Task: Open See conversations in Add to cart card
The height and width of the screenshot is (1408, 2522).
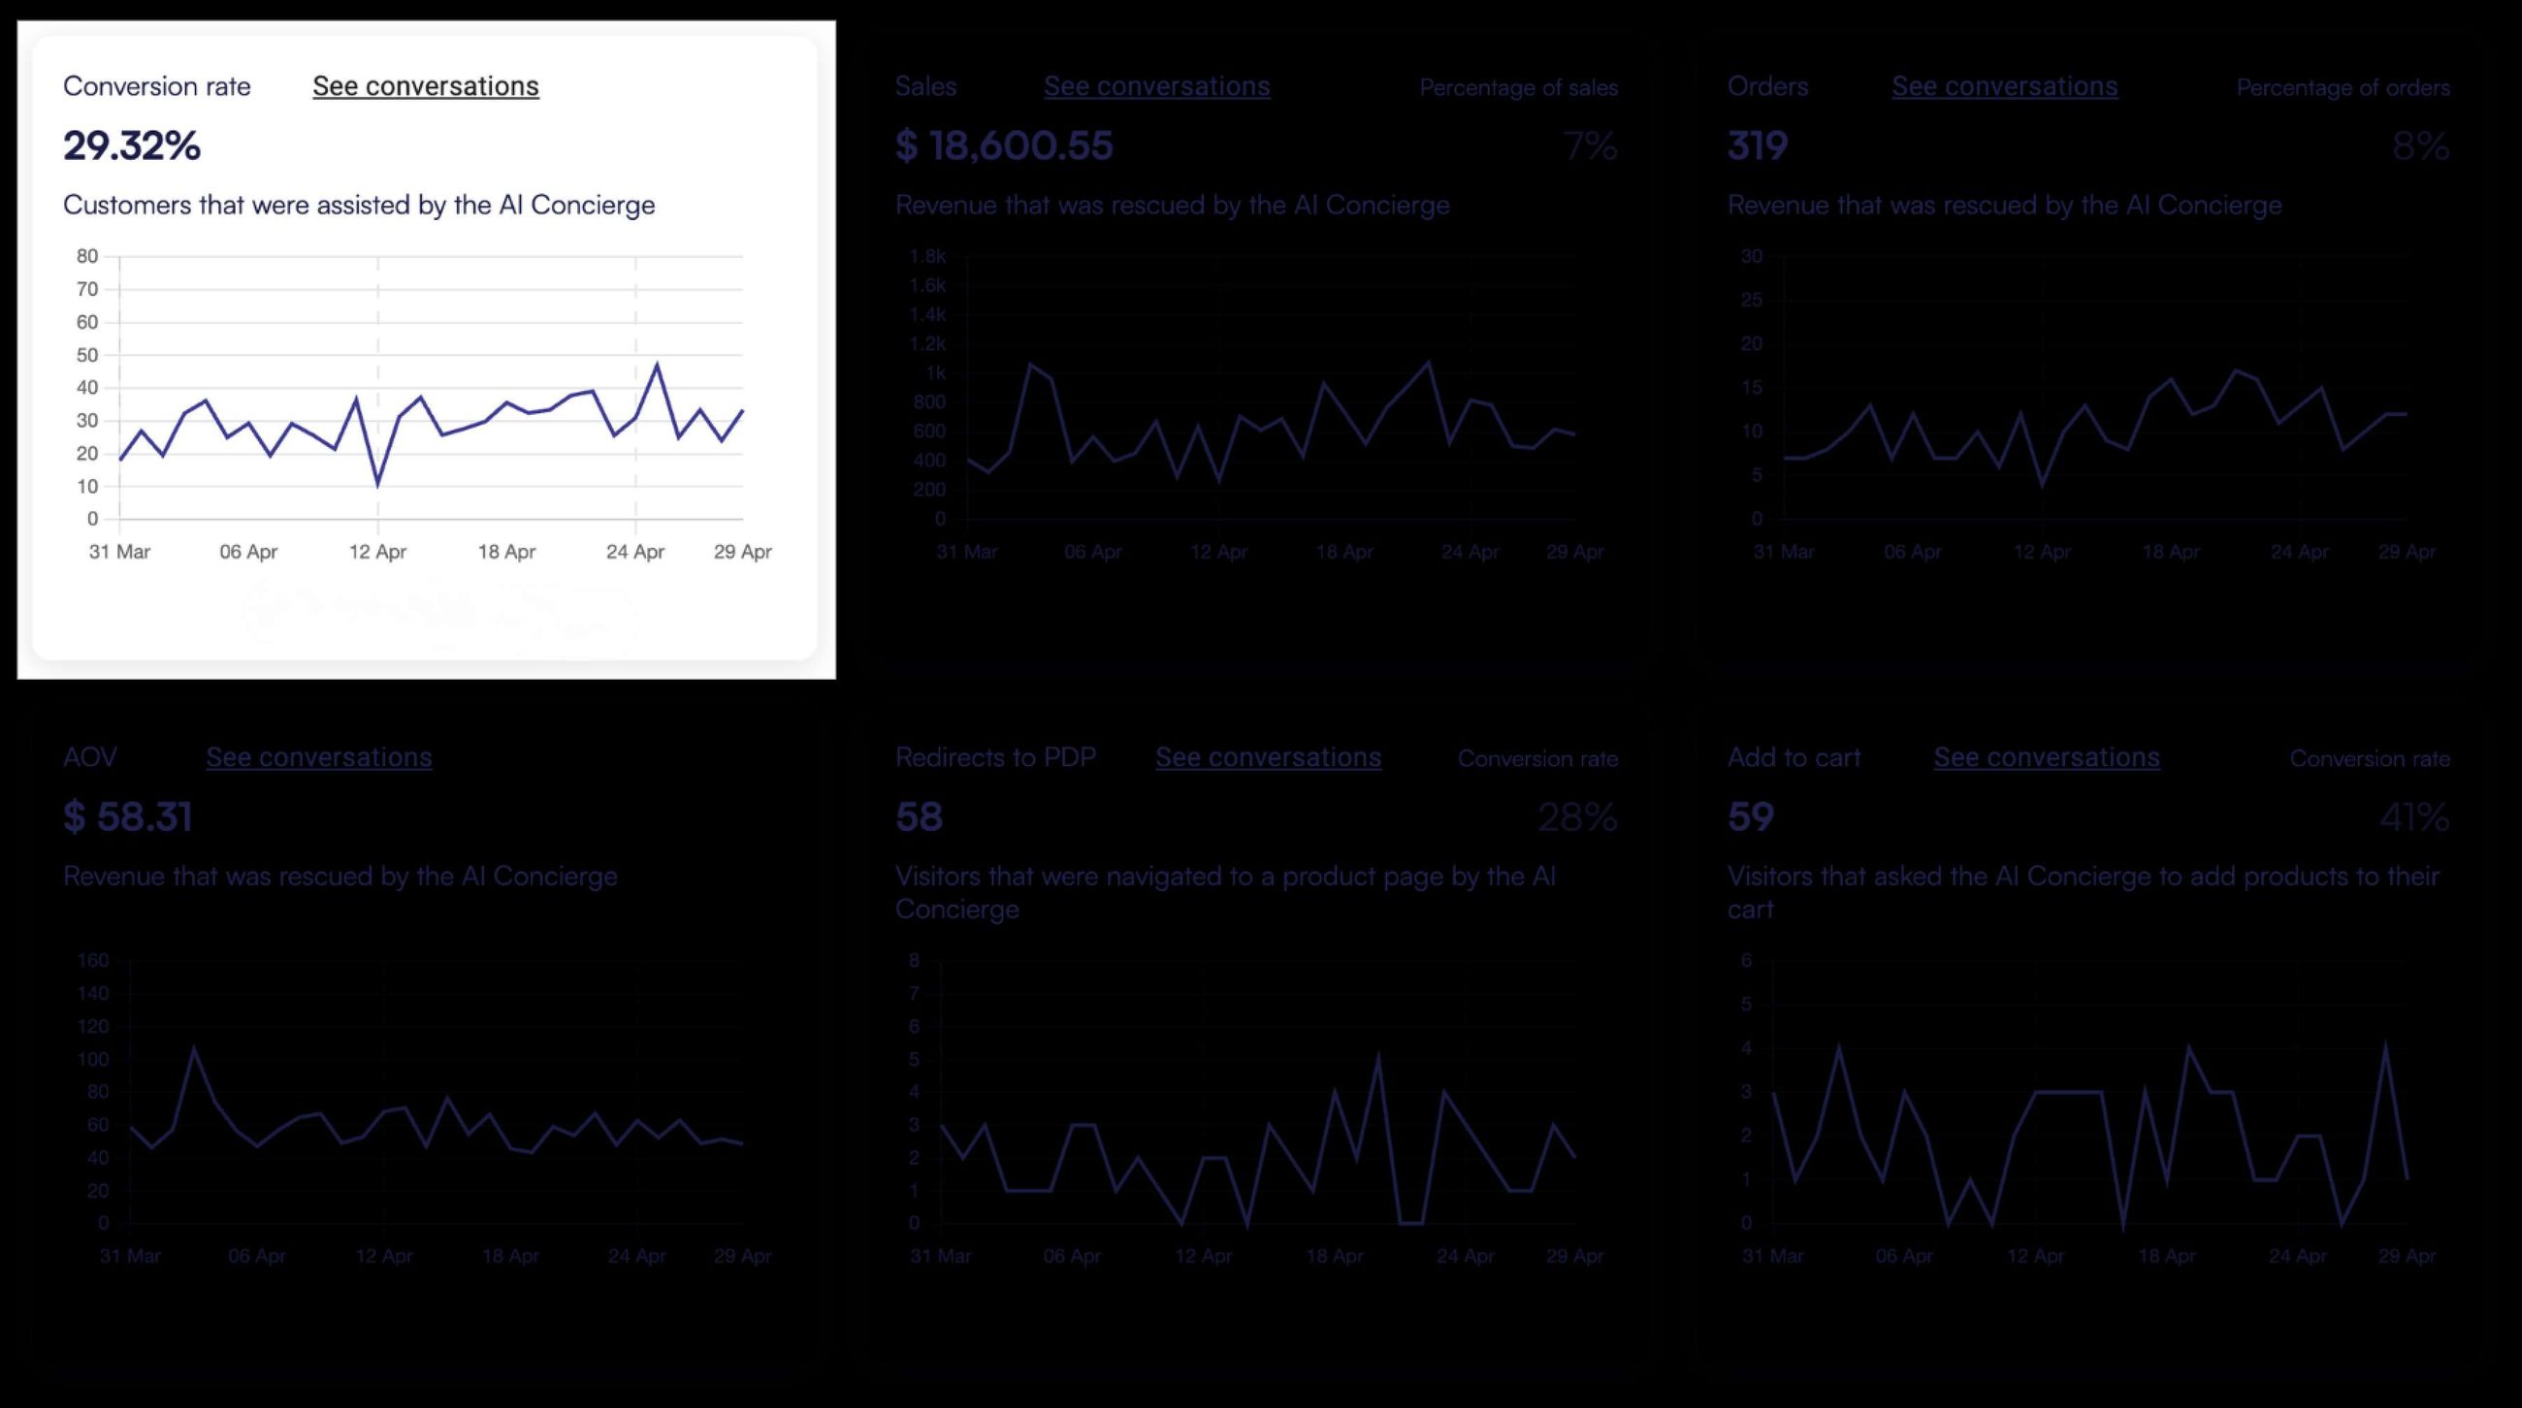Action: (2046, 757)
